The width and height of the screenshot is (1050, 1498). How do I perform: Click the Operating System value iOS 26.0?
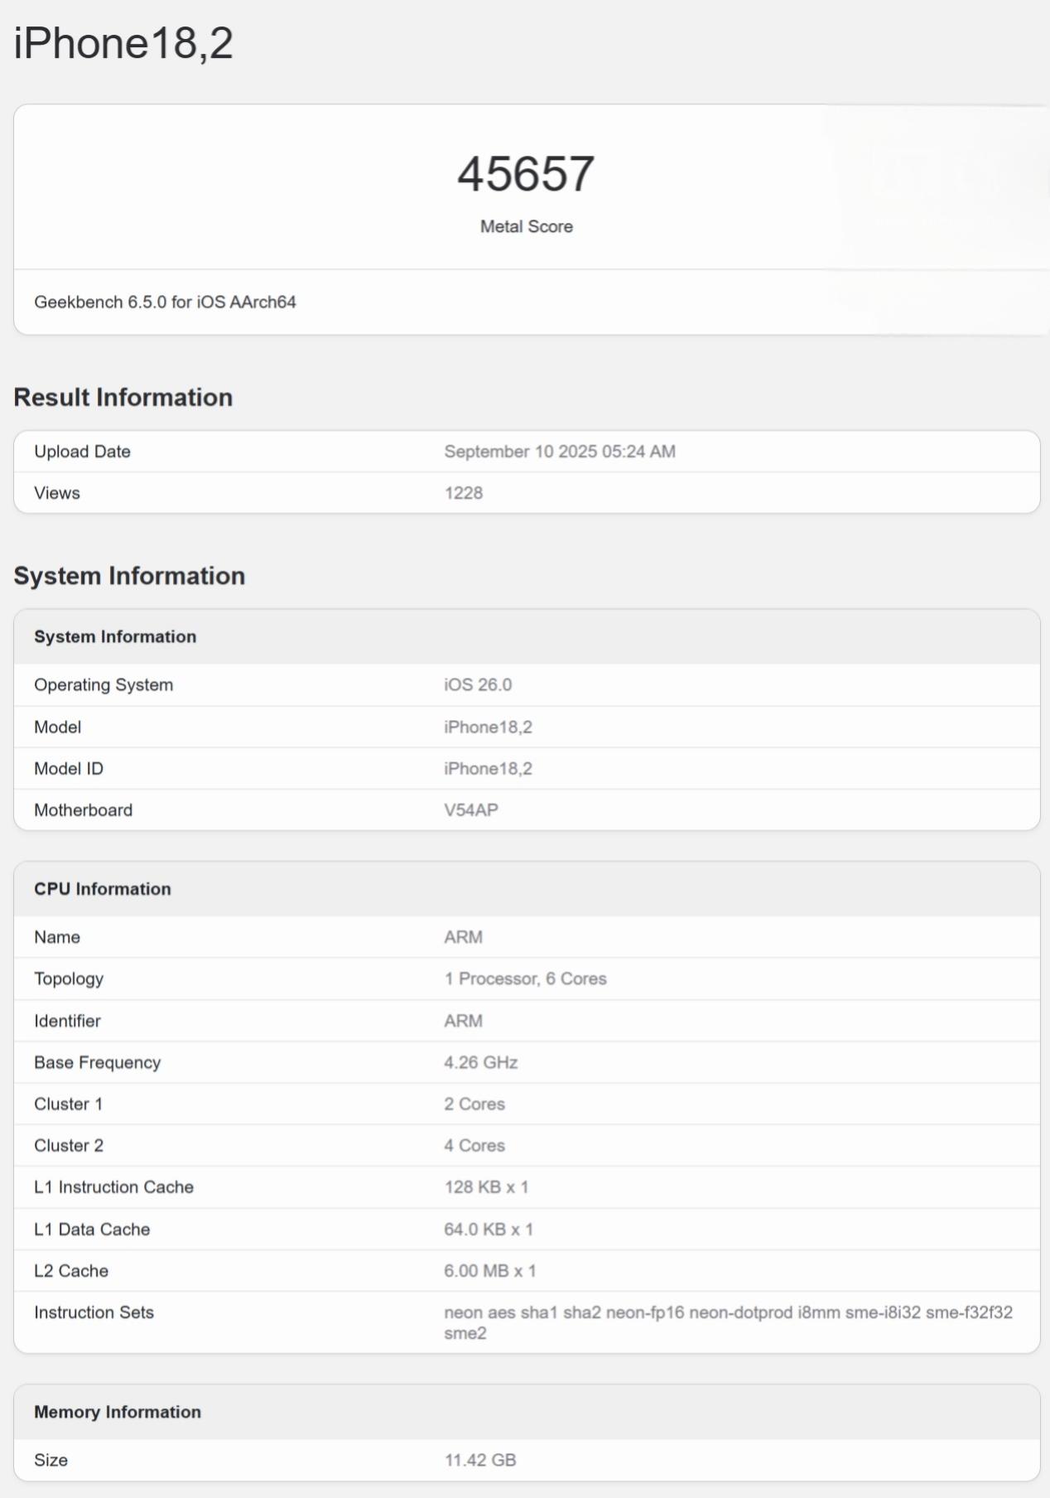pos(478,685)
